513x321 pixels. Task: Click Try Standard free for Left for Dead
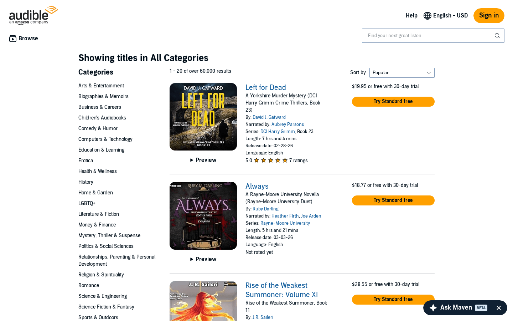tap(393, 102)
